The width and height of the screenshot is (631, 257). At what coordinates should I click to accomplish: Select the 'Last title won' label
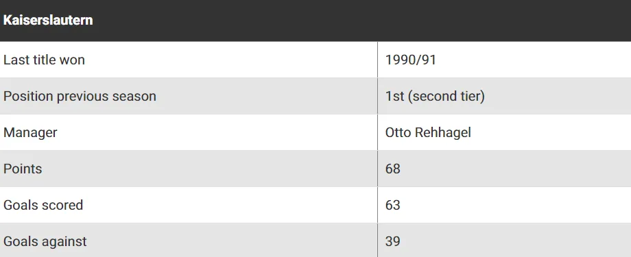(x=45, y=60)
